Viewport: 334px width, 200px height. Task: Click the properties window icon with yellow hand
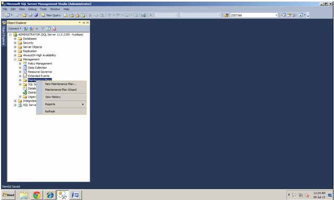pos(289,15)
